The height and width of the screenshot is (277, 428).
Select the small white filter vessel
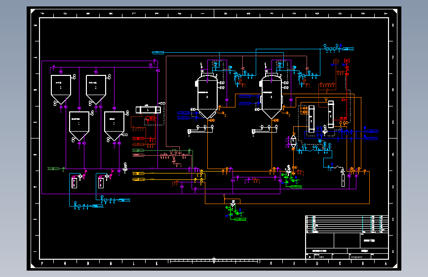pyautogui.click(x=293, y=140)
